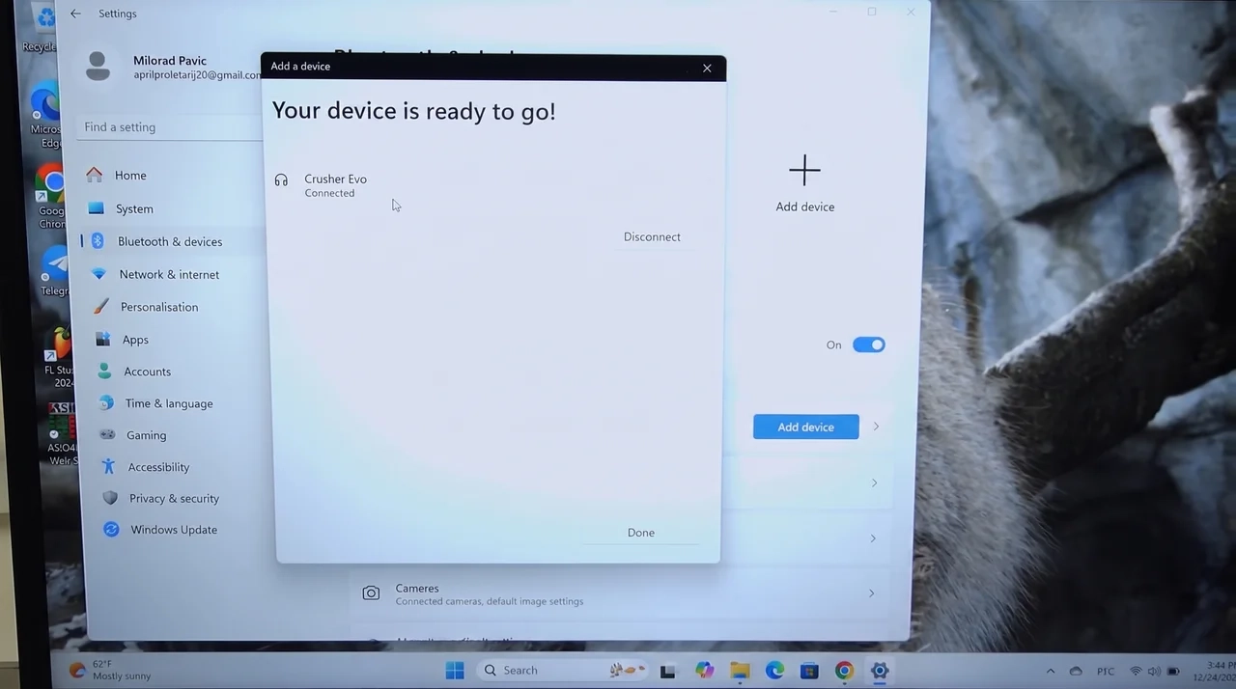Screen dimensions: 1236x689
Task: Click the Home house icon in the sidebar
Action: coord(94,175)
